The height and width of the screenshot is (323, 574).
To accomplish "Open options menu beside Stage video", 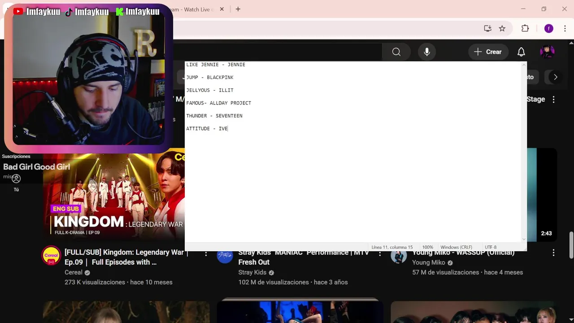I will point(553,99).
